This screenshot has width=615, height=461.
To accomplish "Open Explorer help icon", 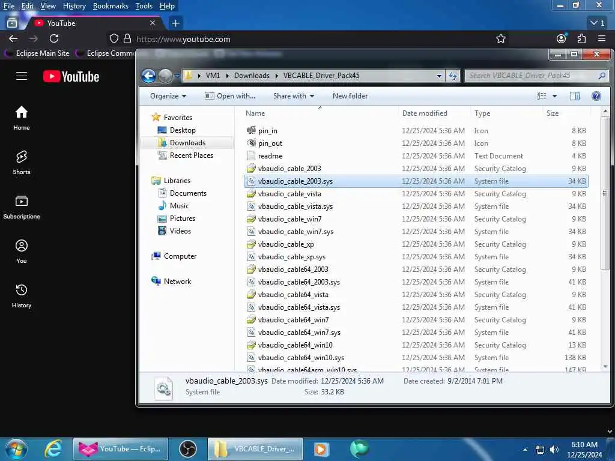I will pos(596,96).
